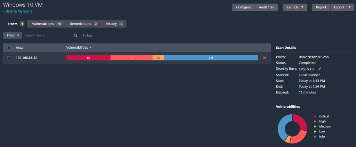
Task: Click the Critical legend dot
Action: [315, 116]
